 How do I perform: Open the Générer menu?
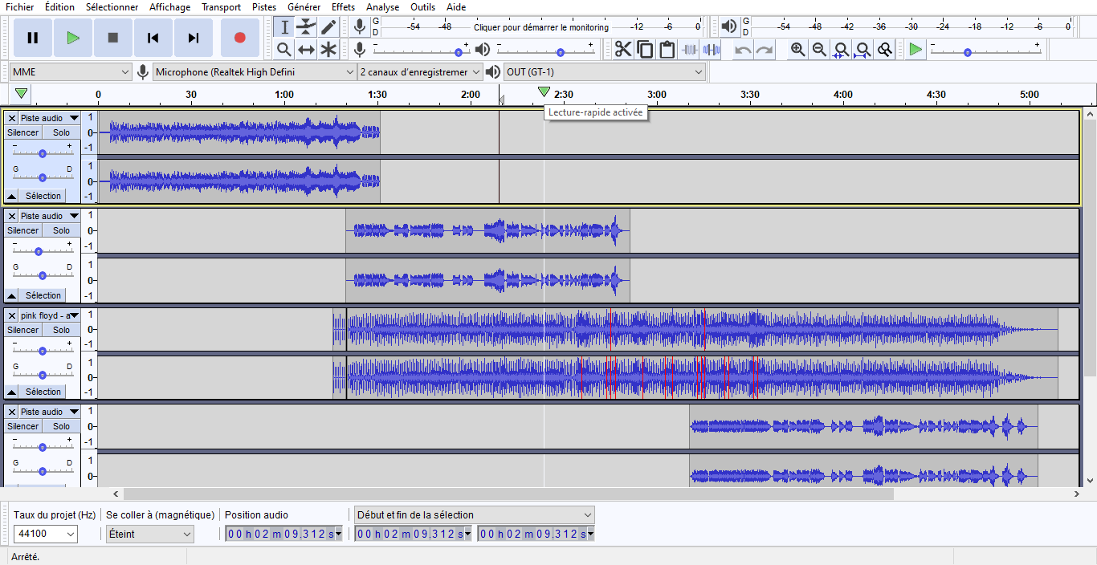point(304,6)
